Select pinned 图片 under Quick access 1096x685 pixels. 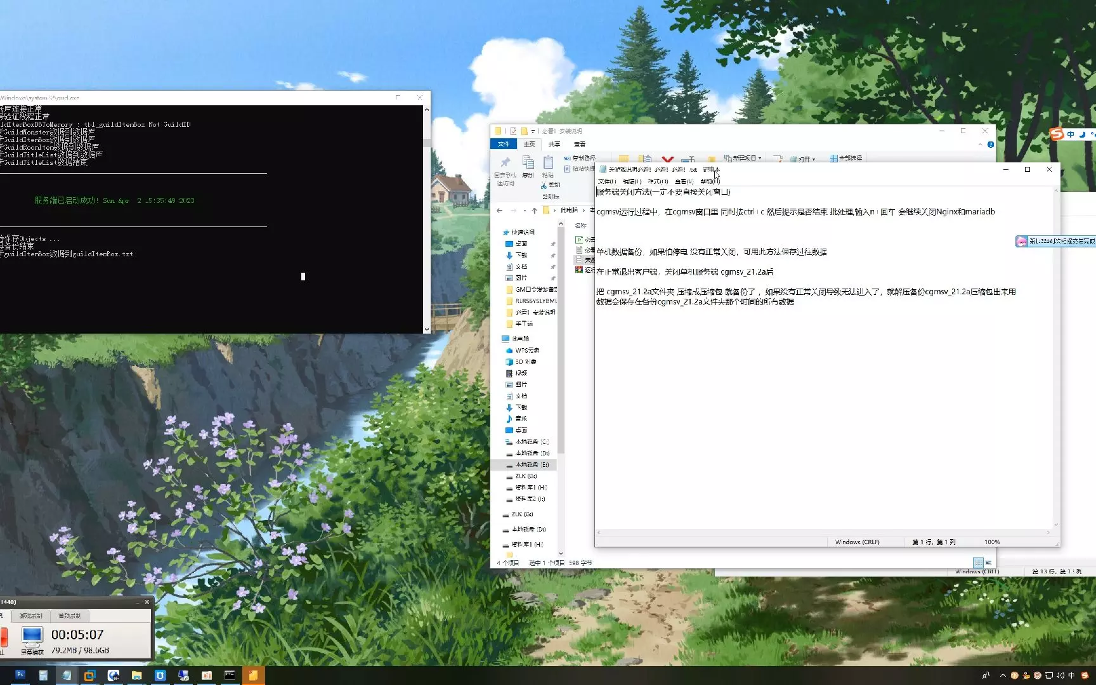(521, 278)
